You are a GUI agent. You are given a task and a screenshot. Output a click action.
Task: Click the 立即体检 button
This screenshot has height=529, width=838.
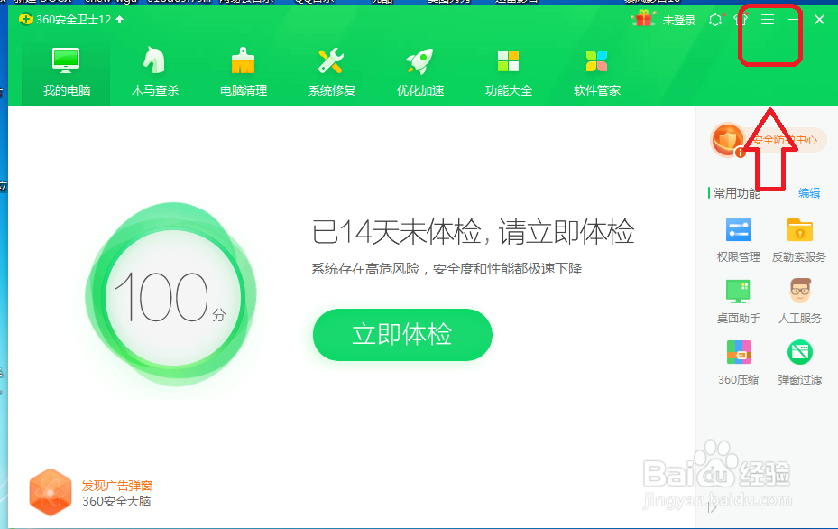[402, 334]
